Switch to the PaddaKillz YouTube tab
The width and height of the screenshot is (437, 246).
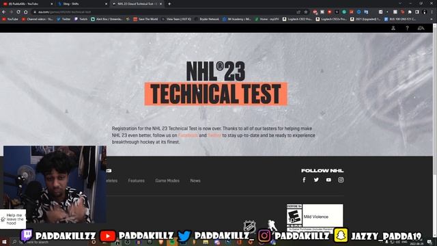point(27,4)
